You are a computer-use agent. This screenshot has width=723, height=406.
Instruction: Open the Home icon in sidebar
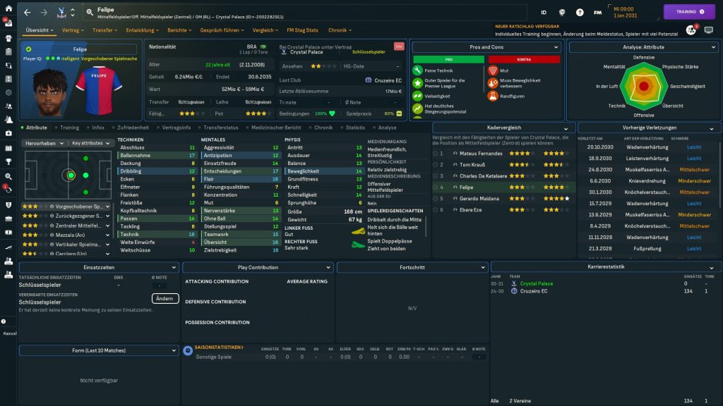tap(8, 8)
